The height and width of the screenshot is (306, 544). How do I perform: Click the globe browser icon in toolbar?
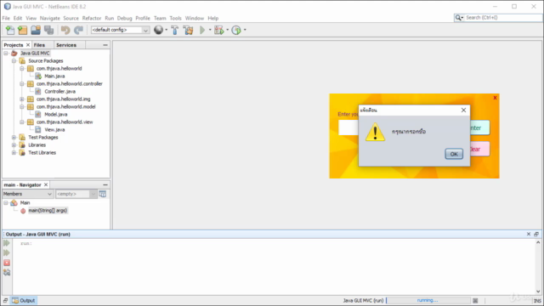(x=159, y=31)
